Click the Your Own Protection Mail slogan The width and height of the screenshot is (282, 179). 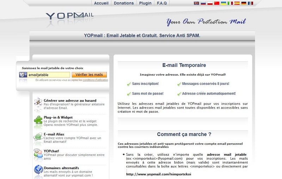click(x=206, y=22)
